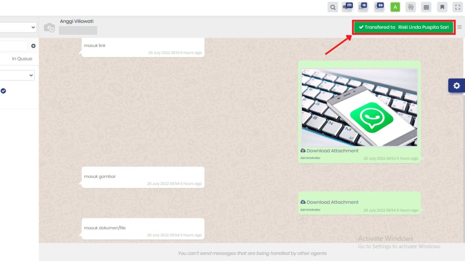Screen dimensions: 465x261
Task: Click the camera add-photo icon
Action: 49,27
